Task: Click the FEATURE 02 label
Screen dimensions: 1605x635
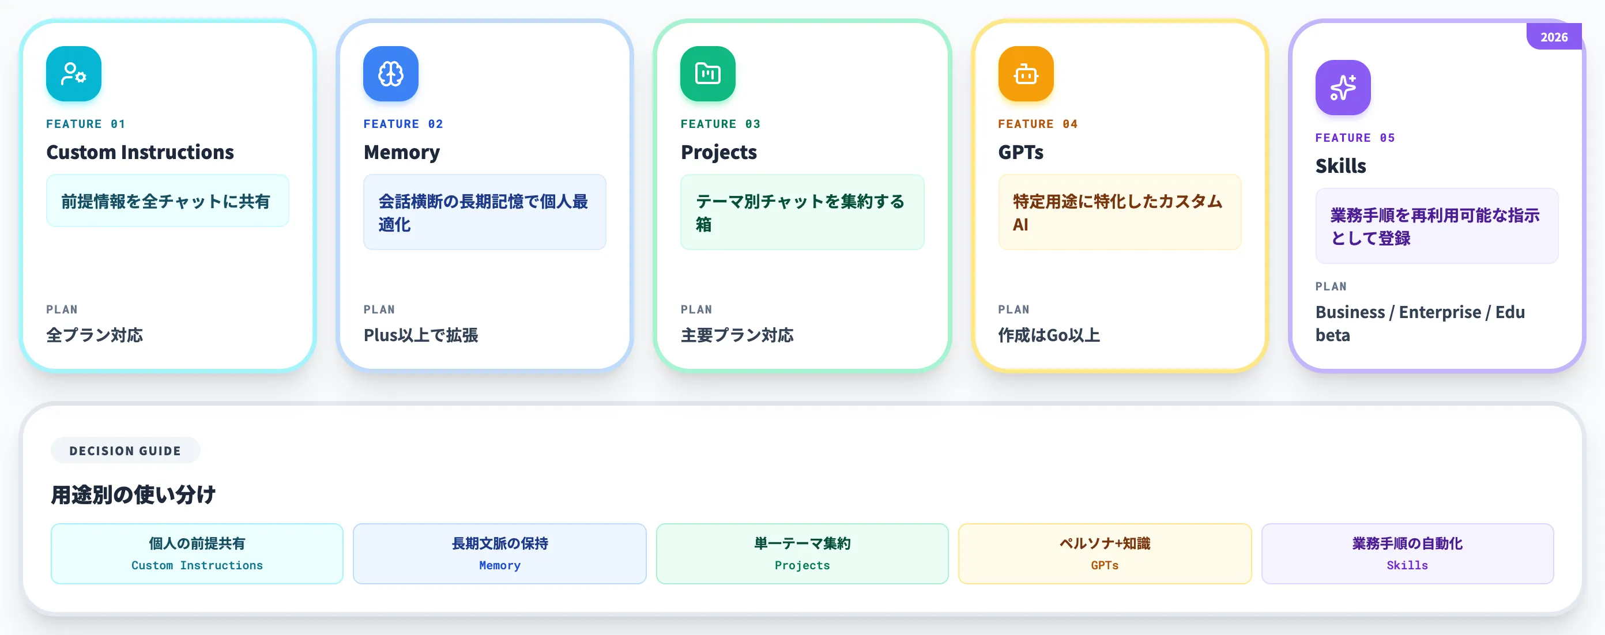Action: pos(403,124)
